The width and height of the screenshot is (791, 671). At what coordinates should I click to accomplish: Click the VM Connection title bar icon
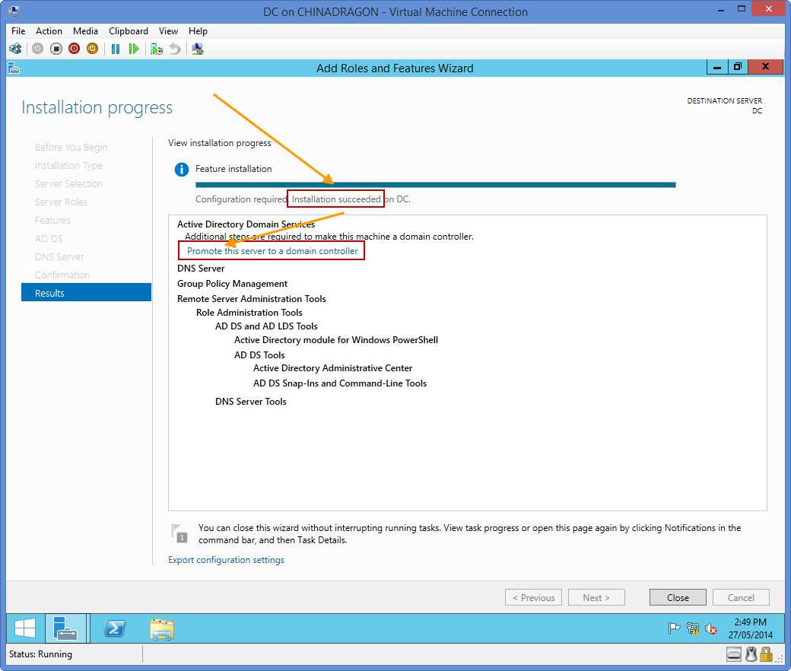point(14,10)
